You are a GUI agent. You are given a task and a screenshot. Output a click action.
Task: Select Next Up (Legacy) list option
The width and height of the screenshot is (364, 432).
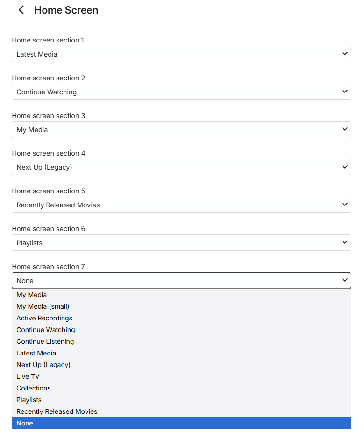click(43, 365)
